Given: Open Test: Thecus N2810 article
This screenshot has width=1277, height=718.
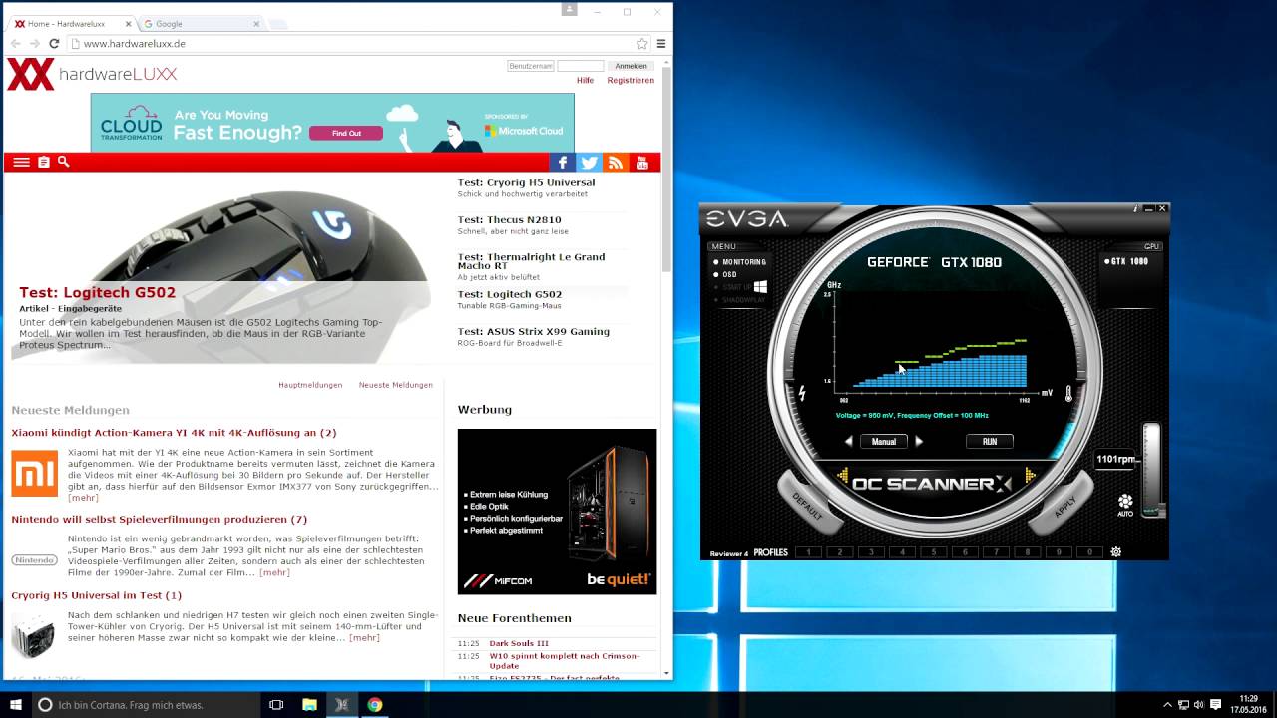Looking at the screenshot, I should pyautogui.click(x=509, y=219).
